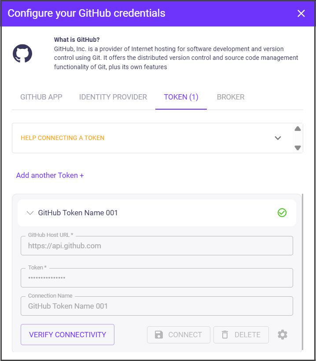The width and height of the screenshot is (316, 361).
Task: Click the green verified checkmark icon
Action: [282, 213]
